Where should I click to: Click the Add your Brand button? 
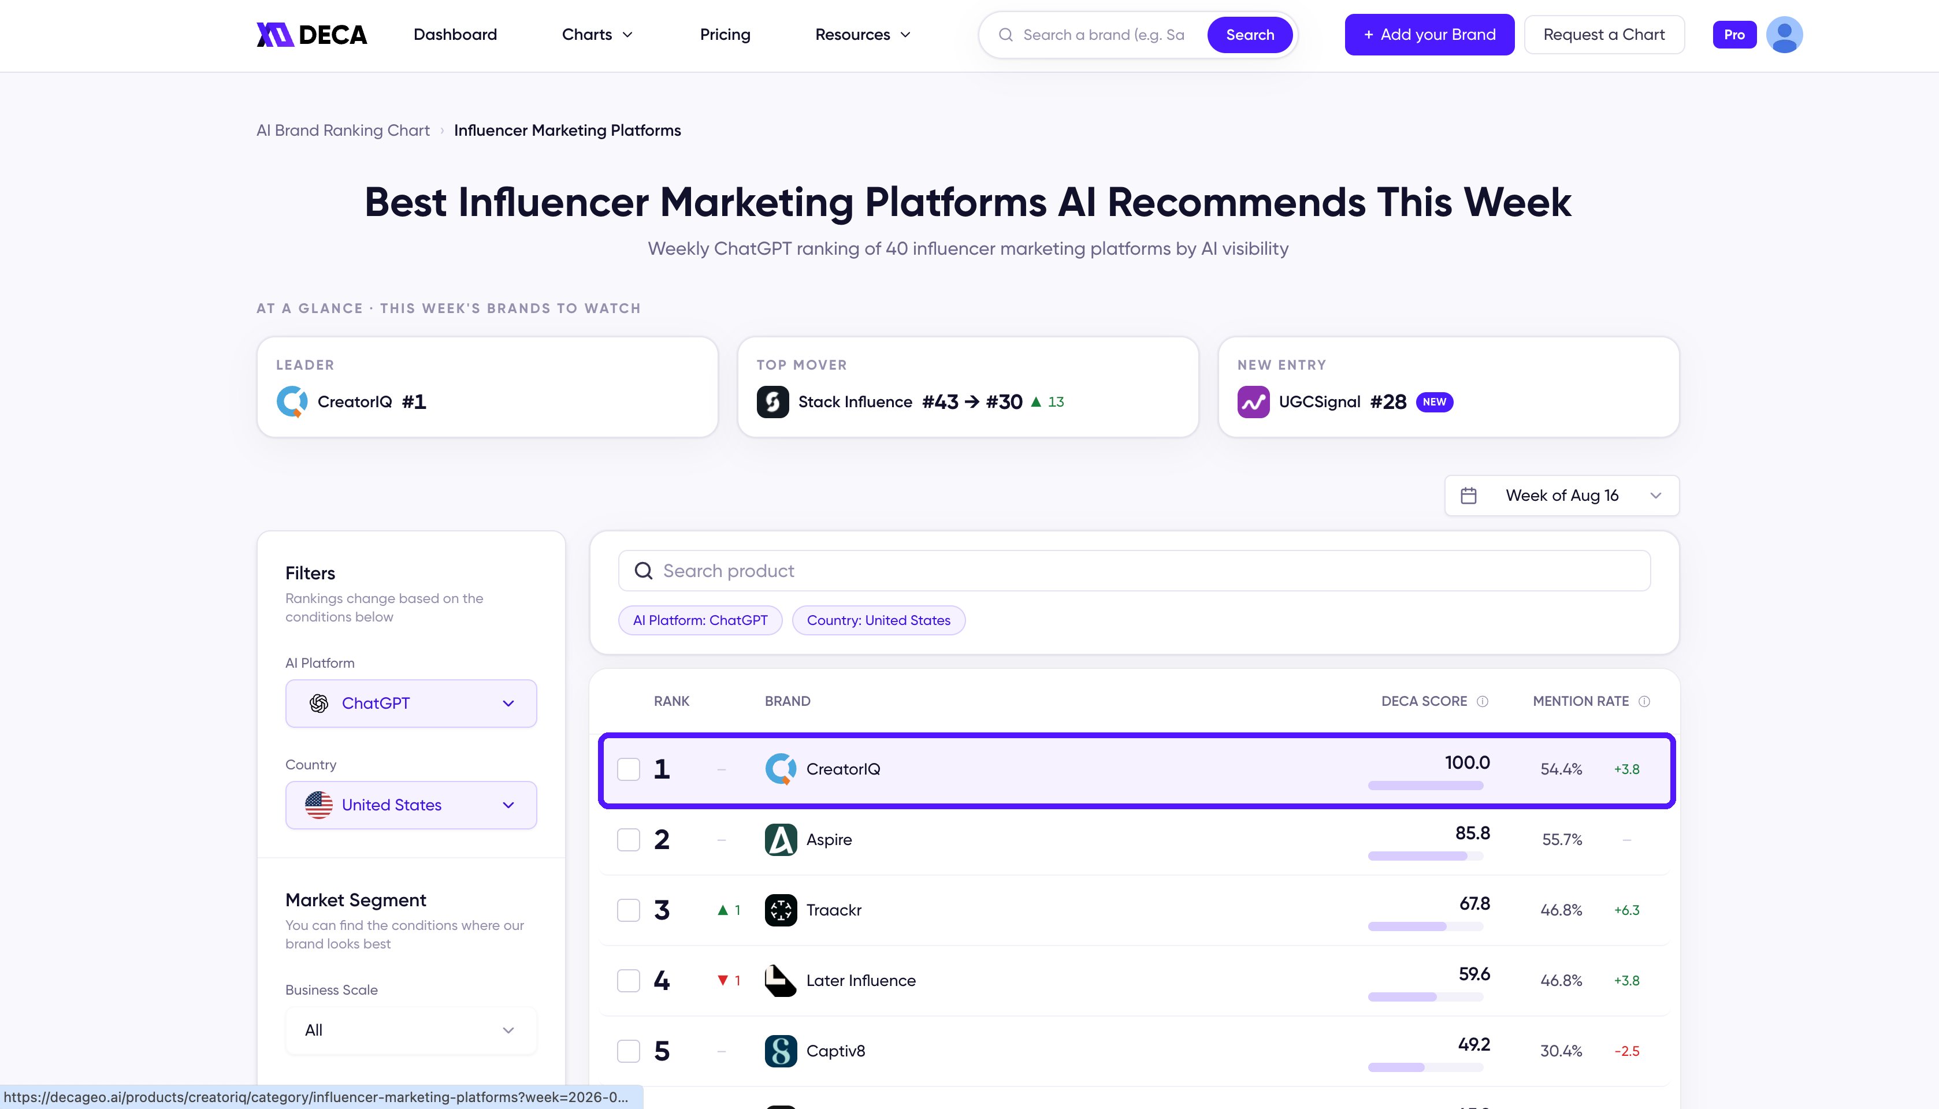tap(1429, 35)
